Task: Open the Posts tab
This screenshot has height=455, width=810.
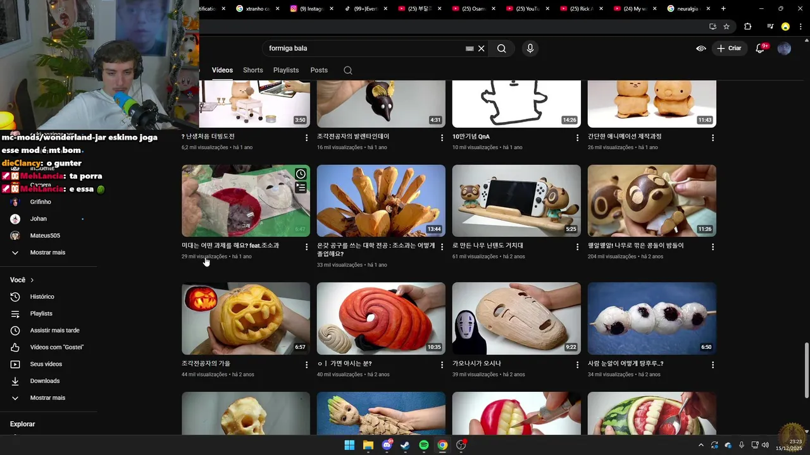Action: [x=319, y=70]
